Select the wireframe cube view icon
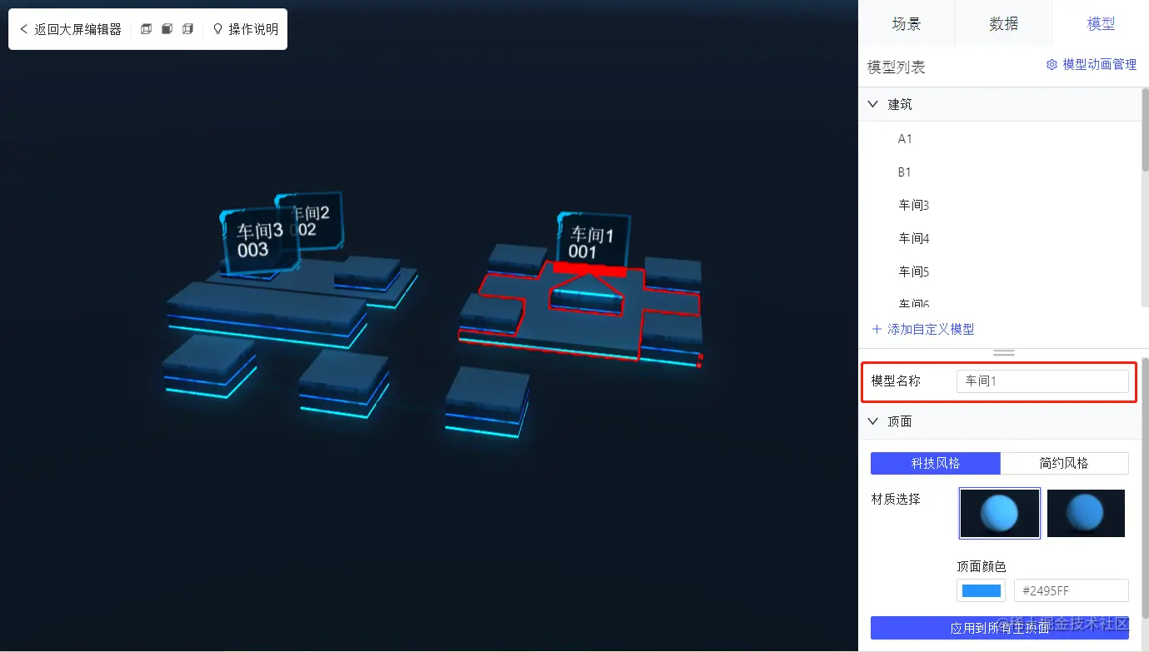This screenshot has height=652, width=1149. tap(147, 29)
